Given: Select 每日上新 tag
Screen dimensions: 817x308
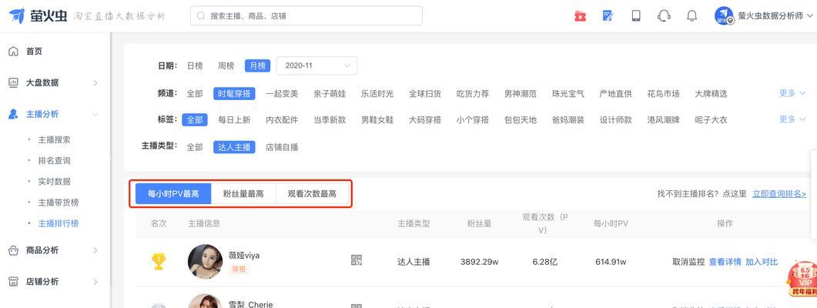Looking at the screenshot, I should [x=234, y=119].
